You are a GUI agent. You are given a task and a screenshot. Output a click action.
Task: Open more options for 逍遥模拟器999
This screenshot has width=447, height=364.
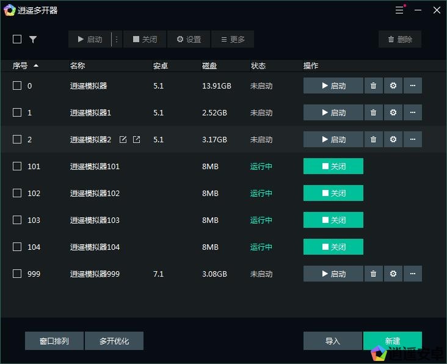click(413, 274)
